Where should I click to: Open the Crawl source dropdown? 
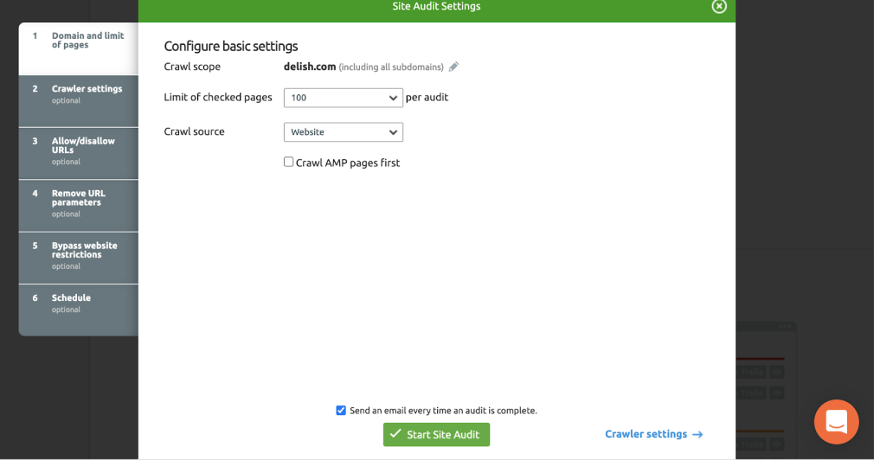click(344, 132)
